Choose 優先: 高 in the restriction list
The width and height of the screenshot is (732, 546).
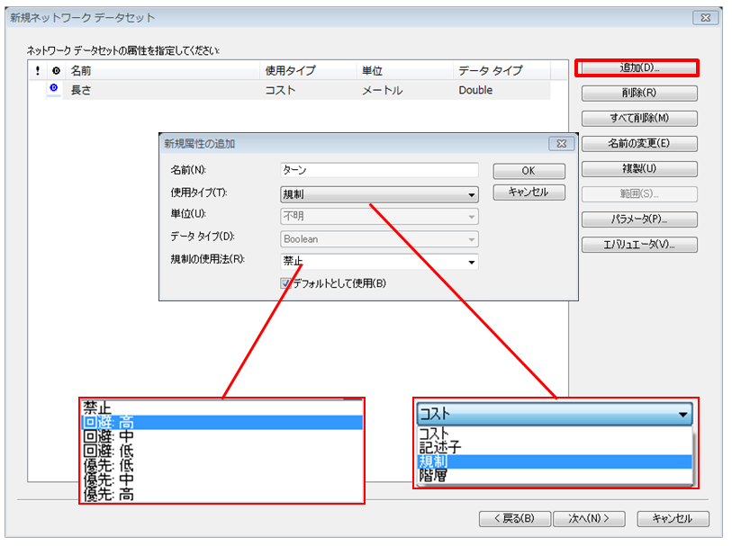click(221, 494)
